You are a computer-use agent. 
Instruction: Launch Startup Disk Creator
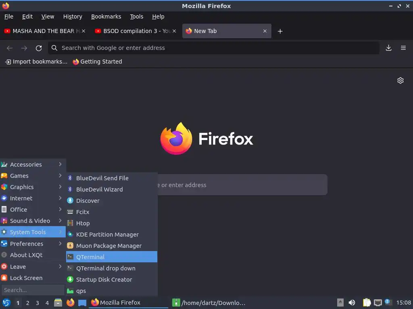coord(112,279)
